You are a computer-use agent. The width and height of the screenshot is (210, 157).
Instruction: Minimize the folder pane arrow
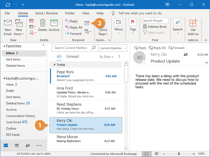coord(44,45)
